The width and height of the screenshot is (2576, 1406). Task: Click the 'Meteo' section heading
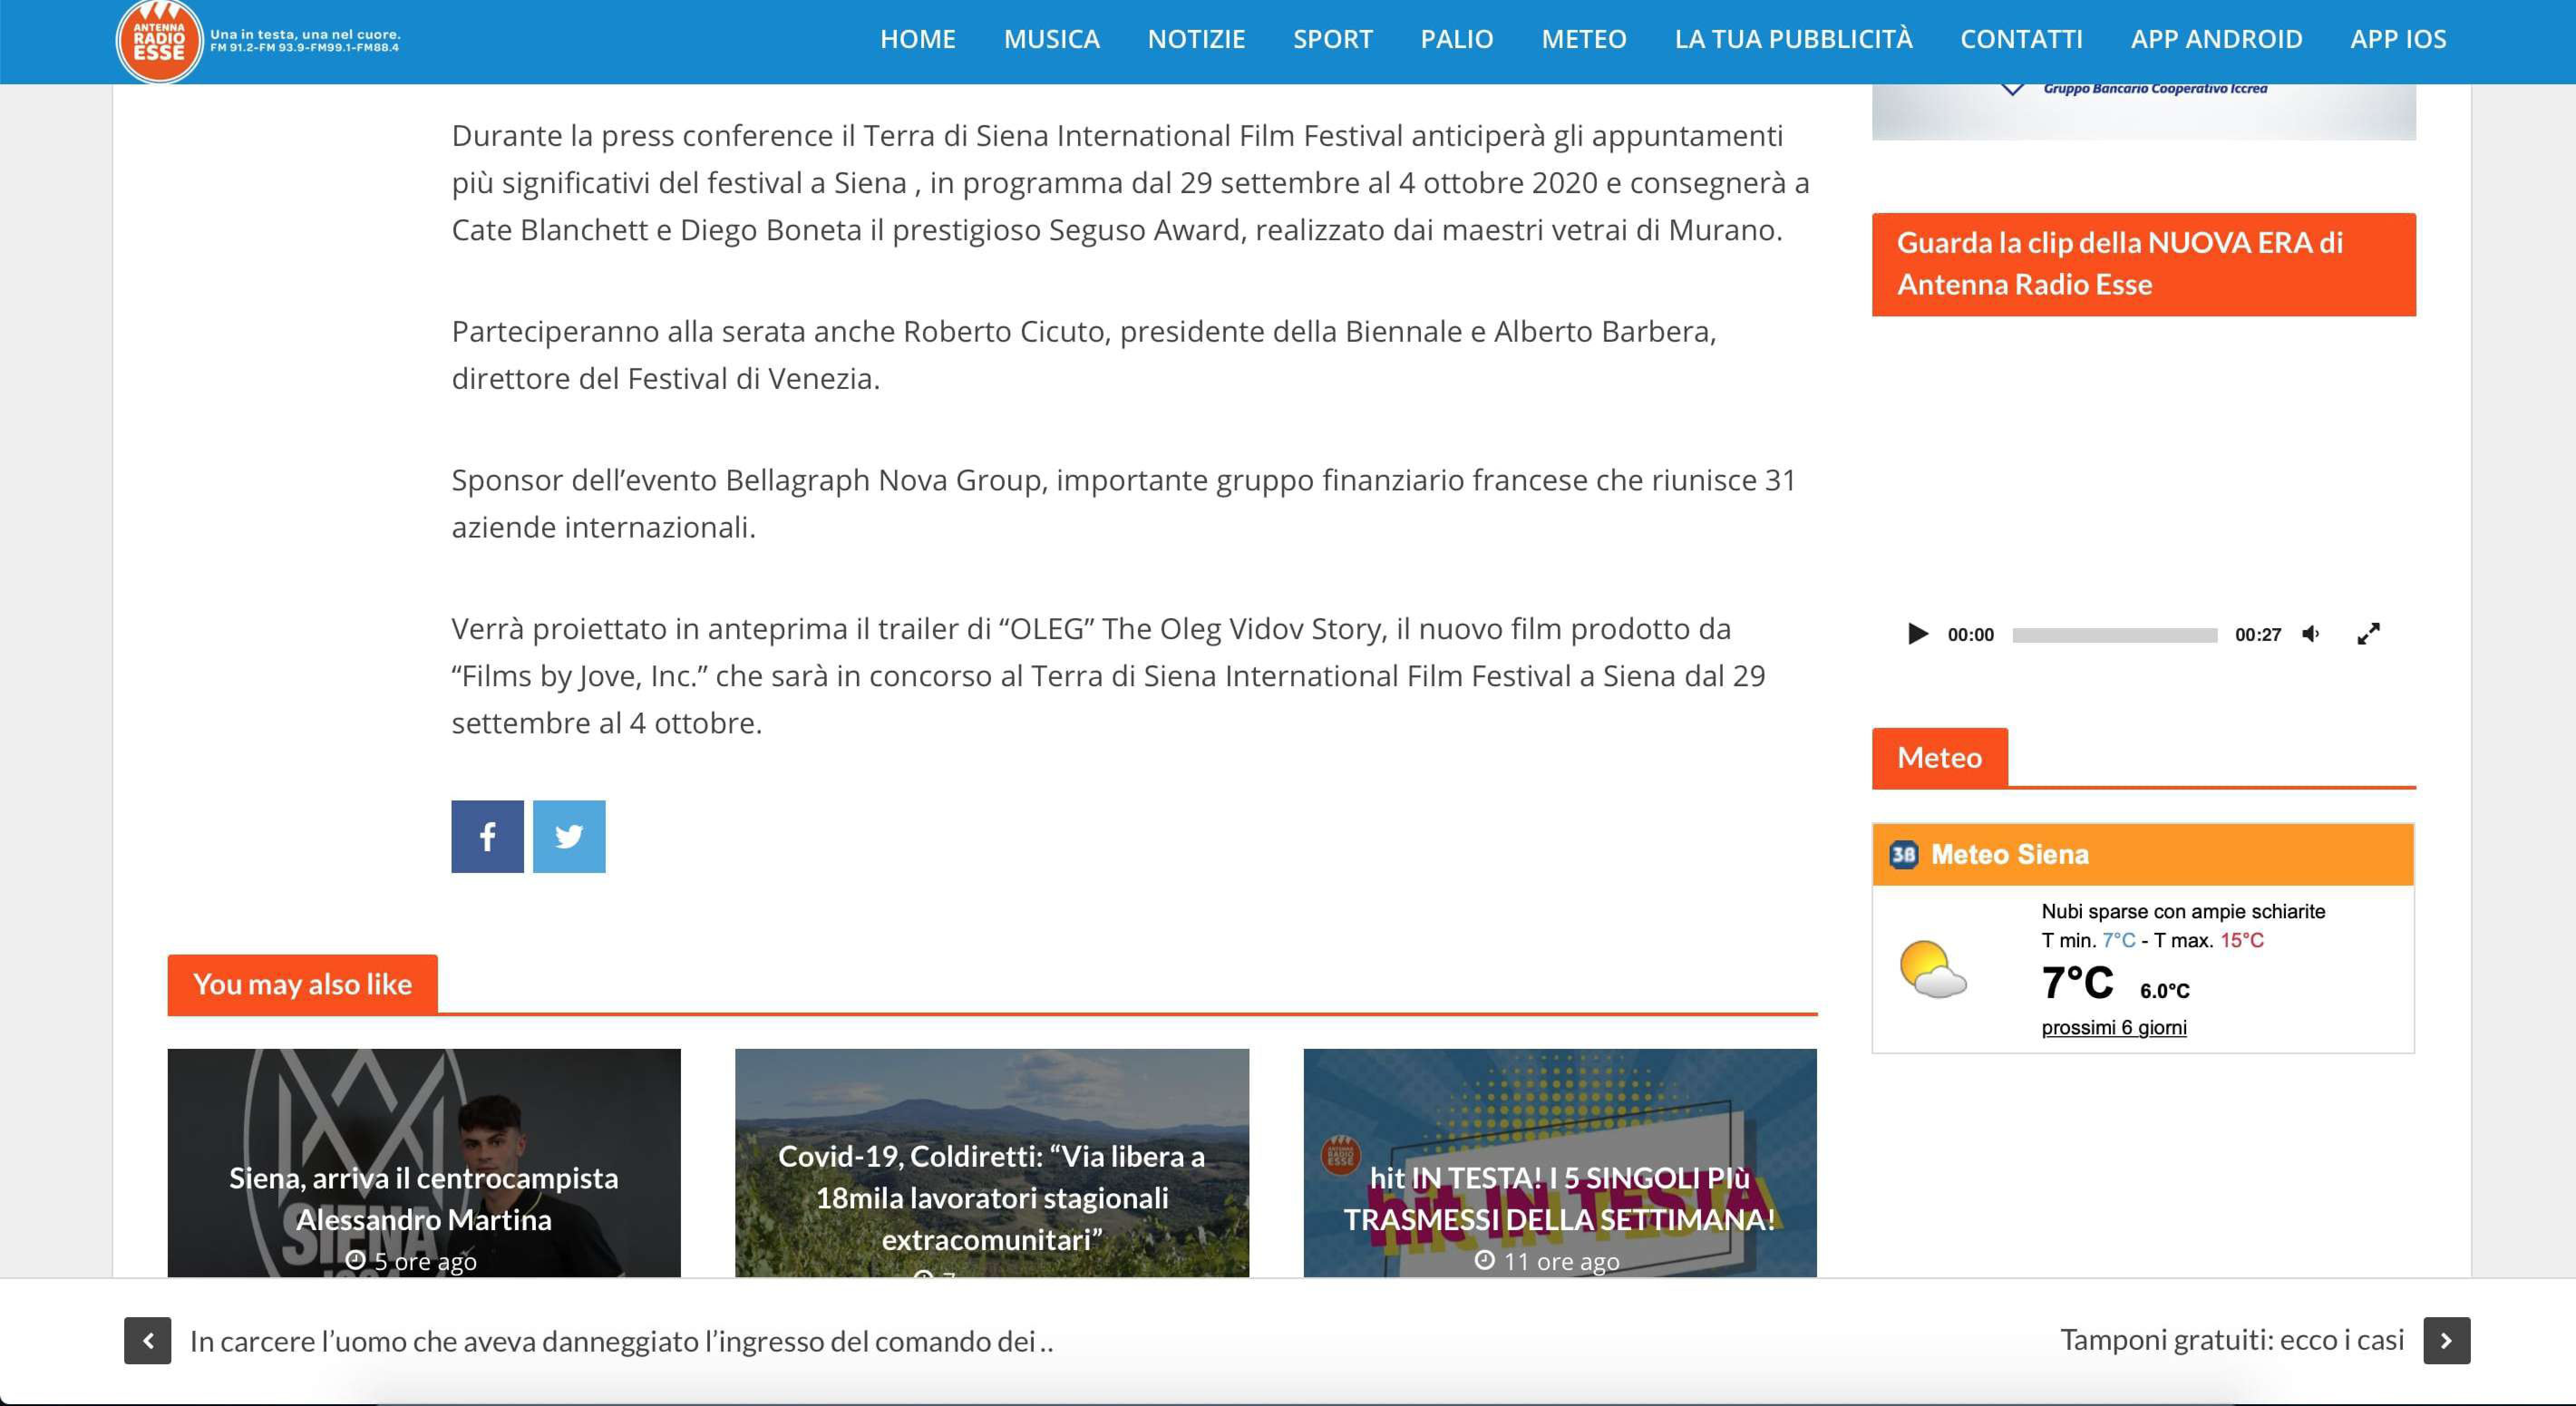point(1939,757)
